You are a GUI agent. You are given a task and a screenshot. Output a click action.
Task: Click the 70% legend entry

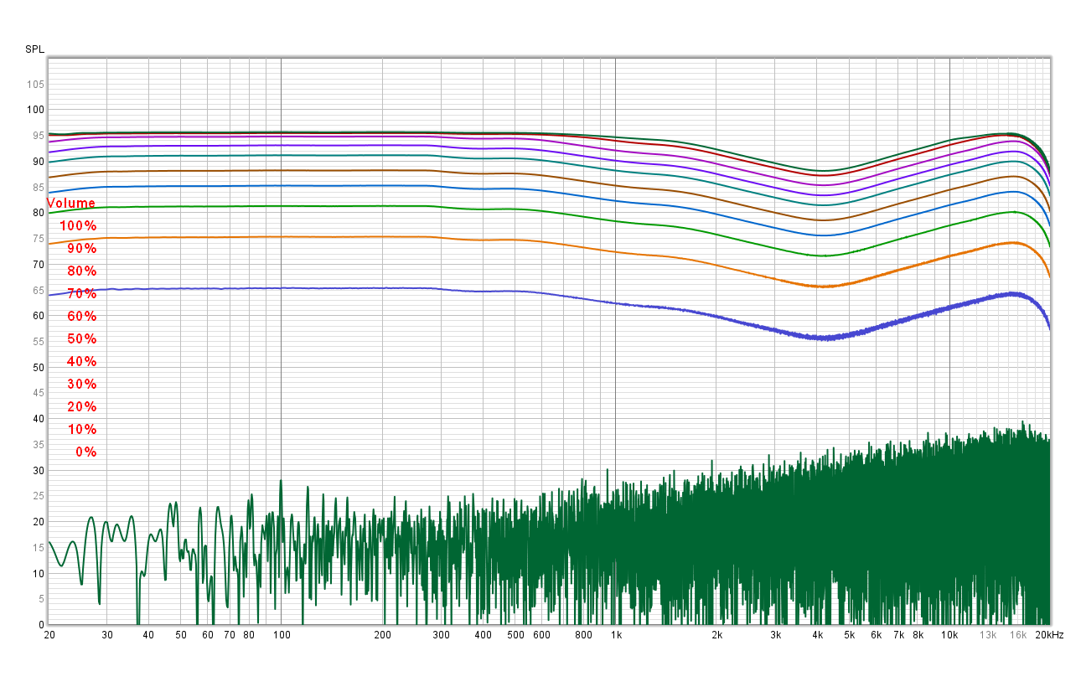pyautogui.click(x=81, y=294)
